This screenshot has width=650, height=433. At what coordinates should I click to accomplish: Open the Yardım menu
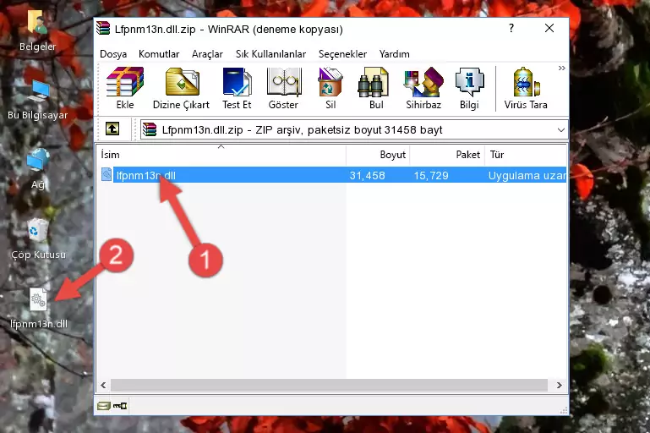pos(394,54)
